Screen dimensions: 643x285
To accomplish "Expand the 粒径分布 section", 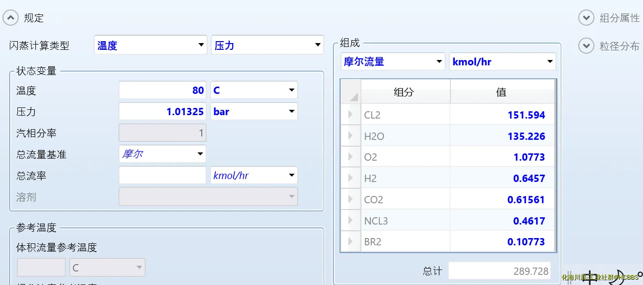I will point(586,46).
